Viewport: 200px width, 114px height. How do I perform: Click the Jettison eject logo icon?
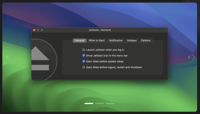point(44,59)
